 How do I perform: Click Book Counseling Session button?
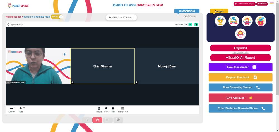[x=240, y=88]
